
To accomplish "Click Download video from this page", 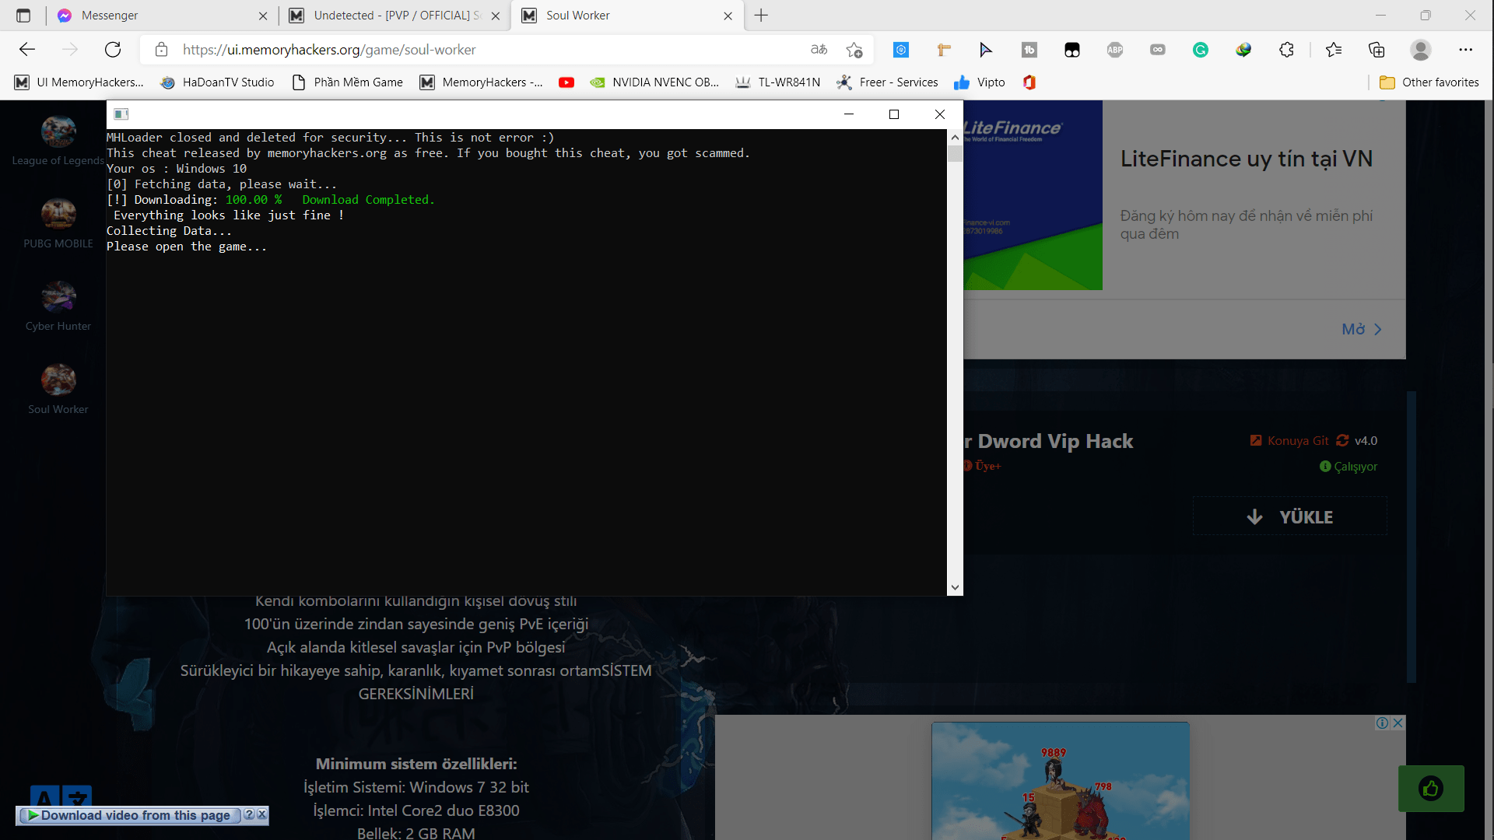I will (x=128, y=815).
